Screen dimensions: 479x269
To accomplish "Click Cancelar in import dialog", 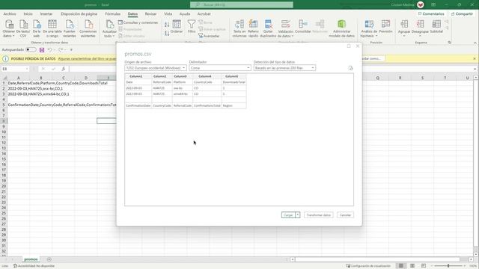I will 345,215.
